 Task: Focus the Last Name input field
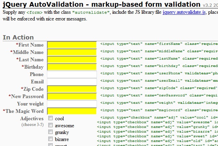click(x=72, y=60)
